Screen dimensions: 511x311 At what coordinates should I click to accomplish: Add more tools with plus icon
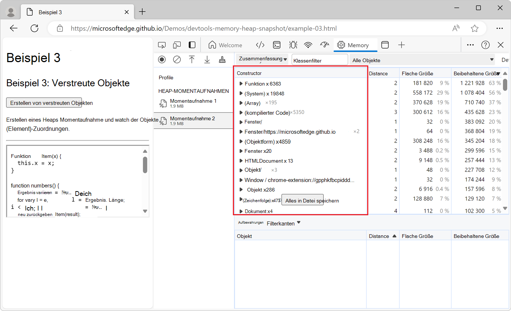(401, 45)
